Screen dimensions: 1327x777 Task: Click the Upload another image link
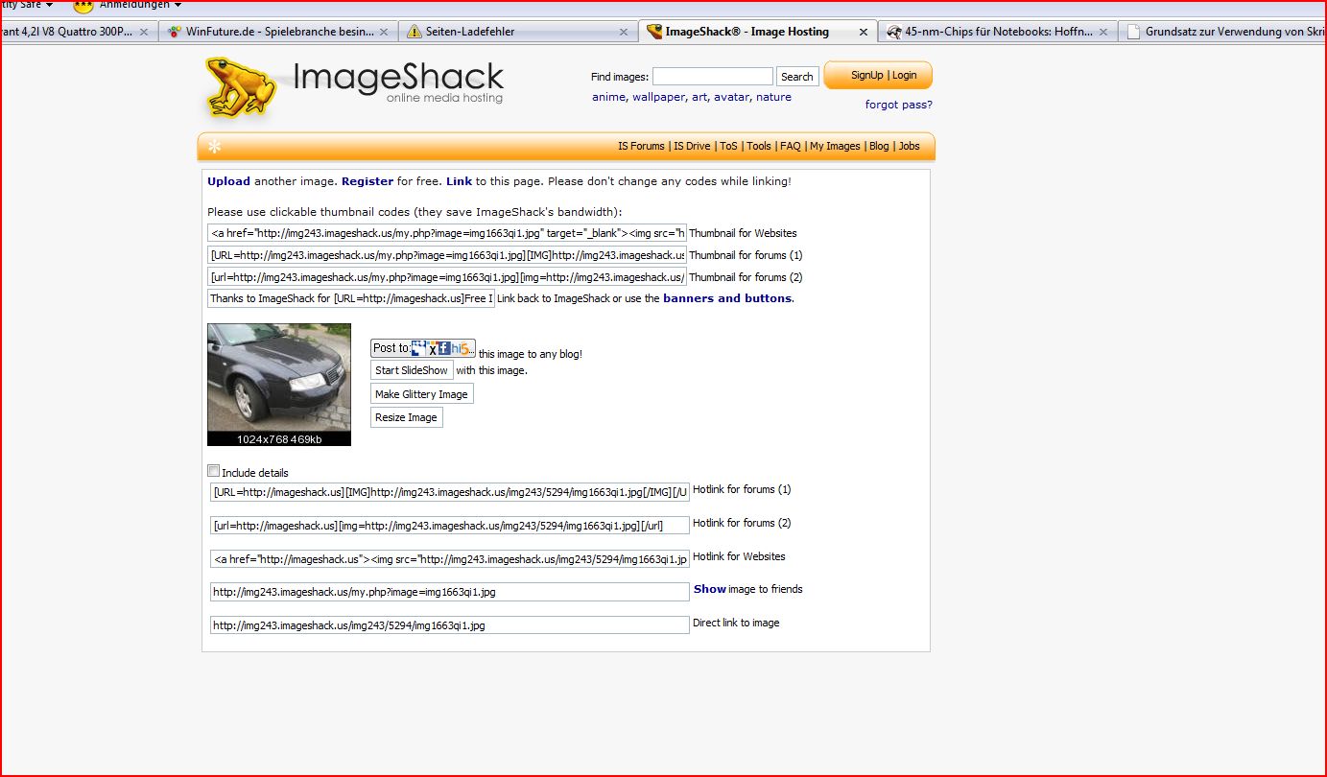tap(228, 181)
